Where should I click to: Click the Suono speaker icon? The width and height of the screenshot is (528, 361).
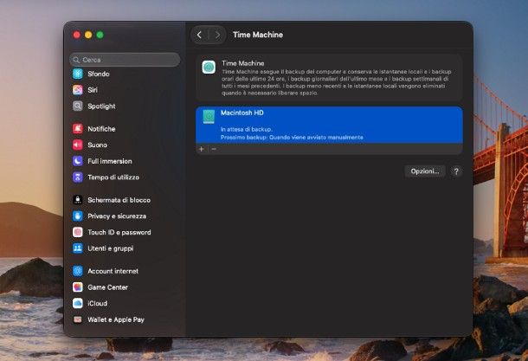click(x=78, y=145)
